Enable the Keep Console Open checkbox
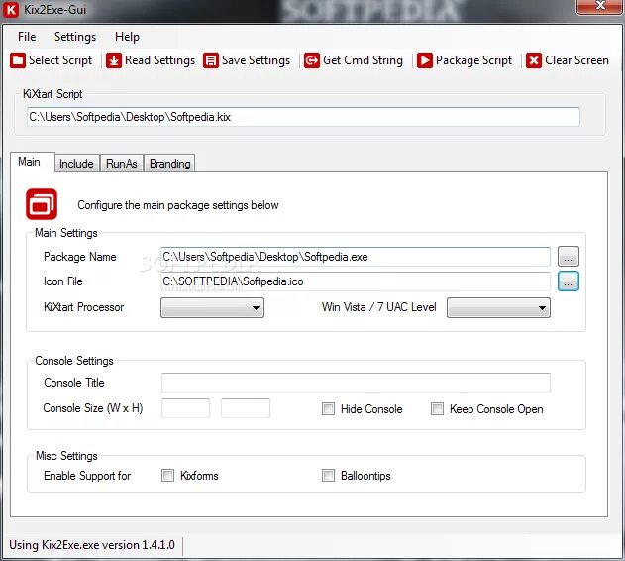This screenshot has width=625, height=561. click(x=437, y=409)
